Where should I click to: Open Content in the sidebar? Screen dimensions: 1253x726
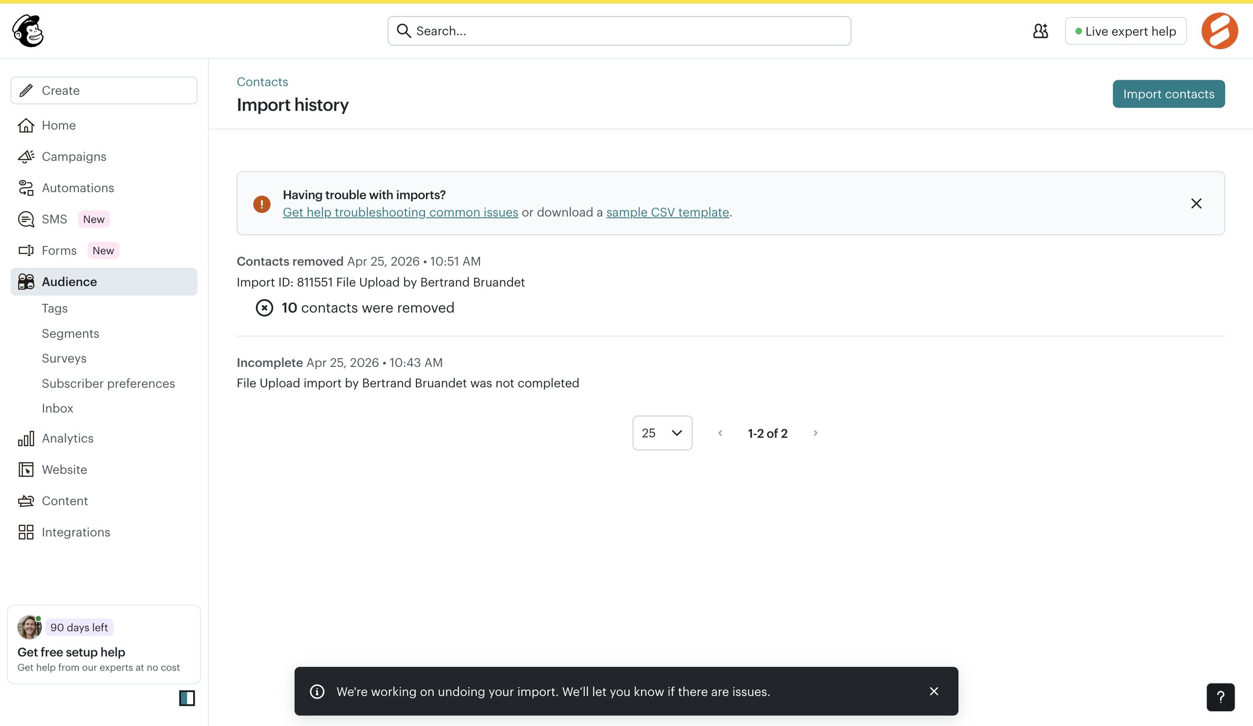pos(104,501)
